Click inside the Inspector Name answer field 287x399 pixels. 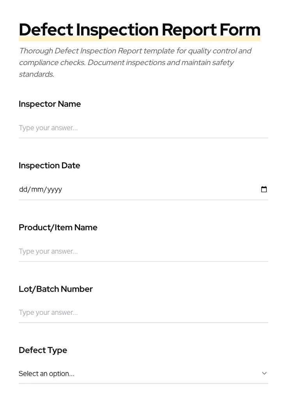143,128
